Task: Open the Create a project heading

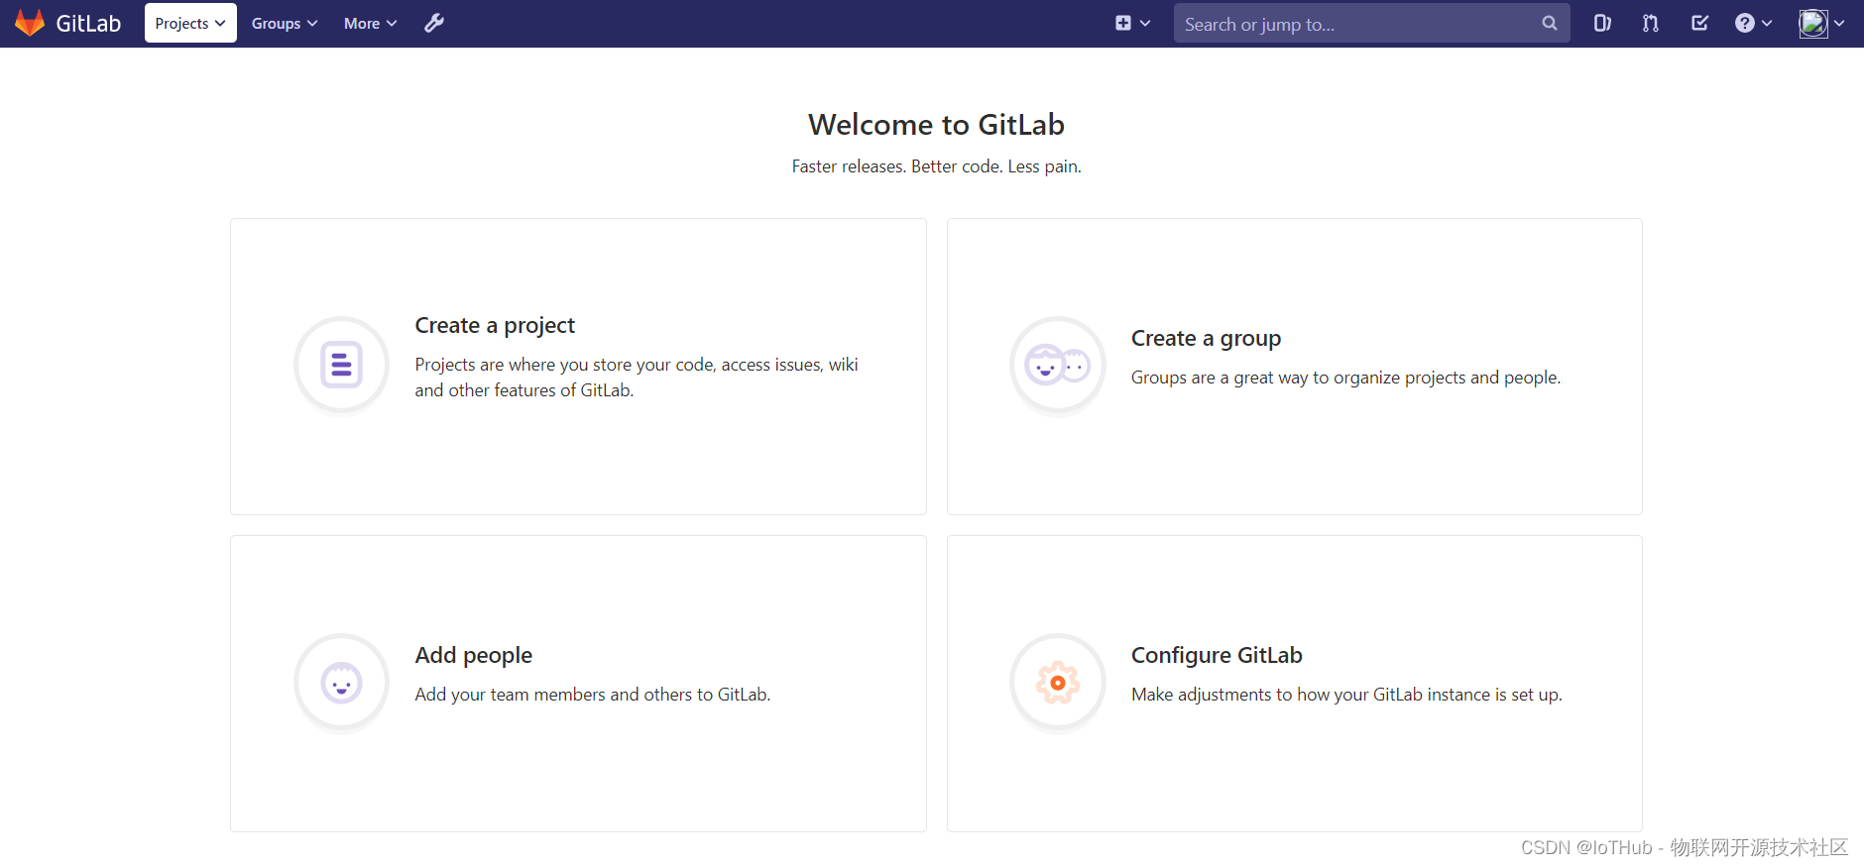Action: tap(495, 325)
